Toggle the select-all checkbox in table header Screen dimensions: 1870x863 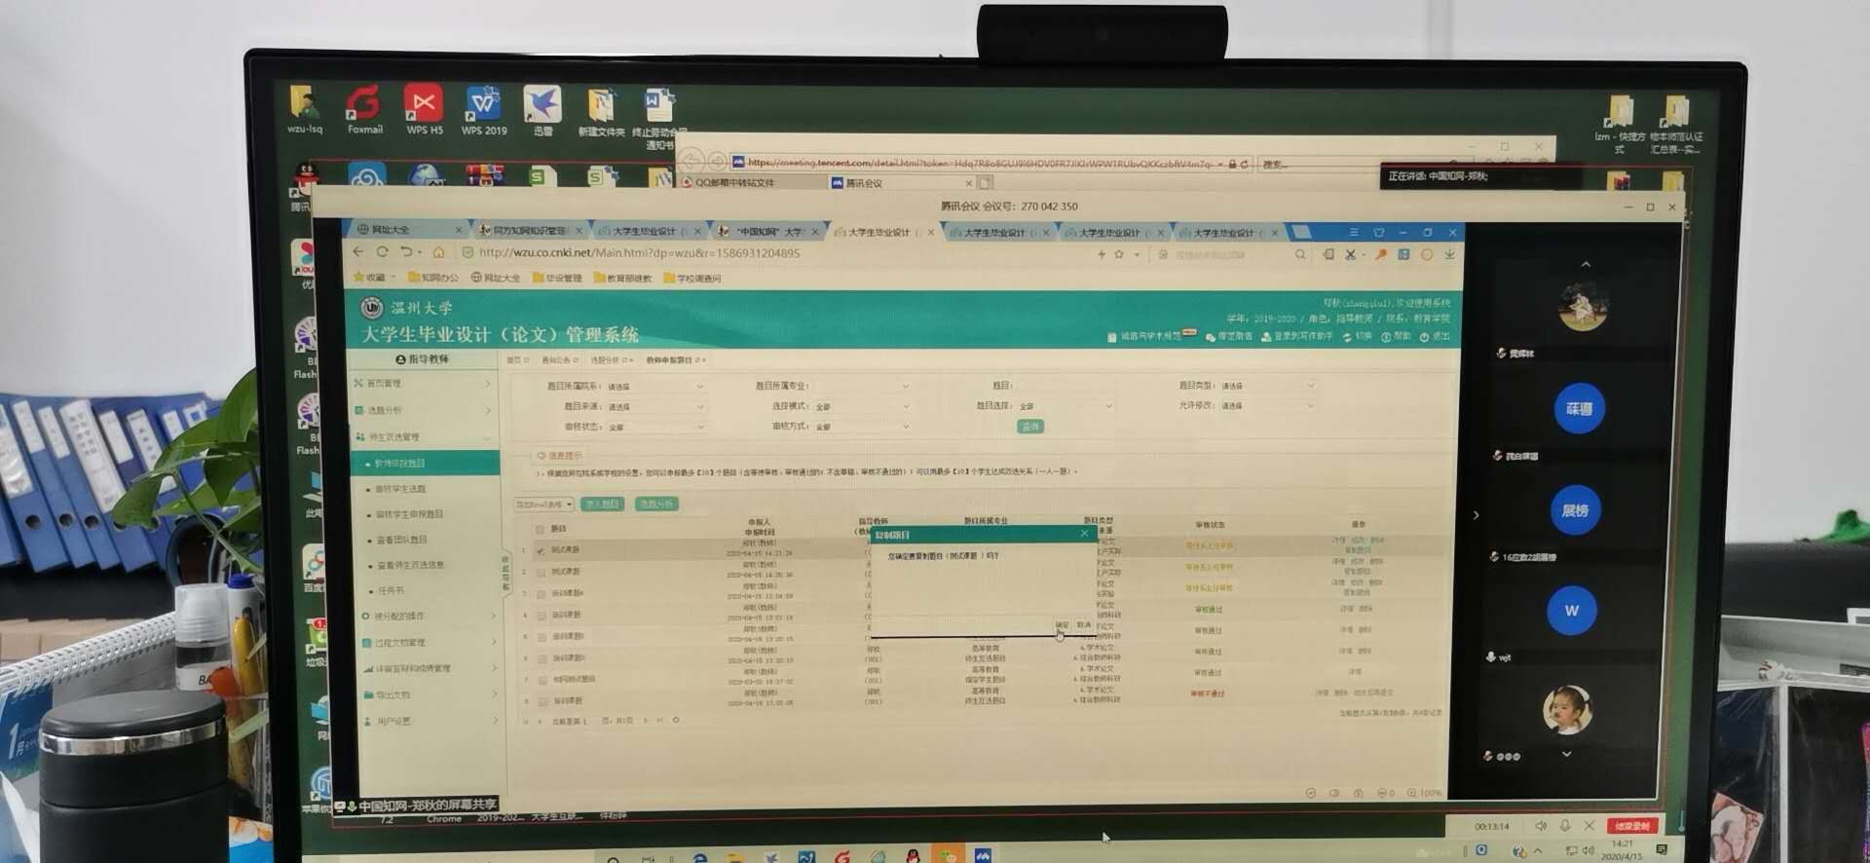pos(540,529)
